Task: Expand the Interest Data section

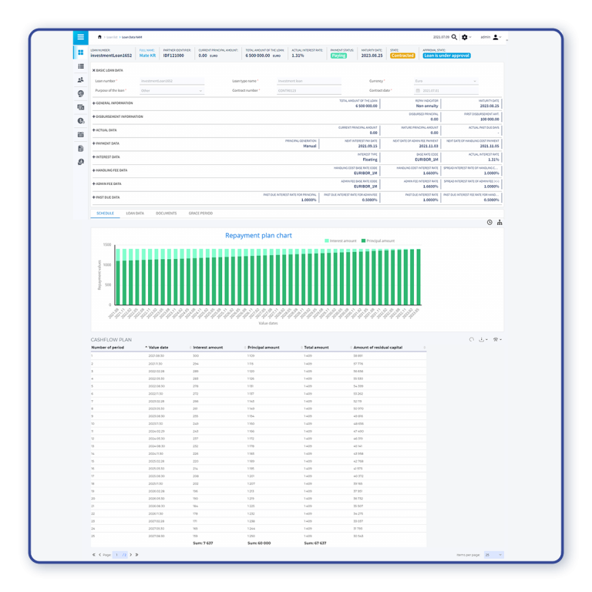Action: pyautogui.click(x=107, y=156)
